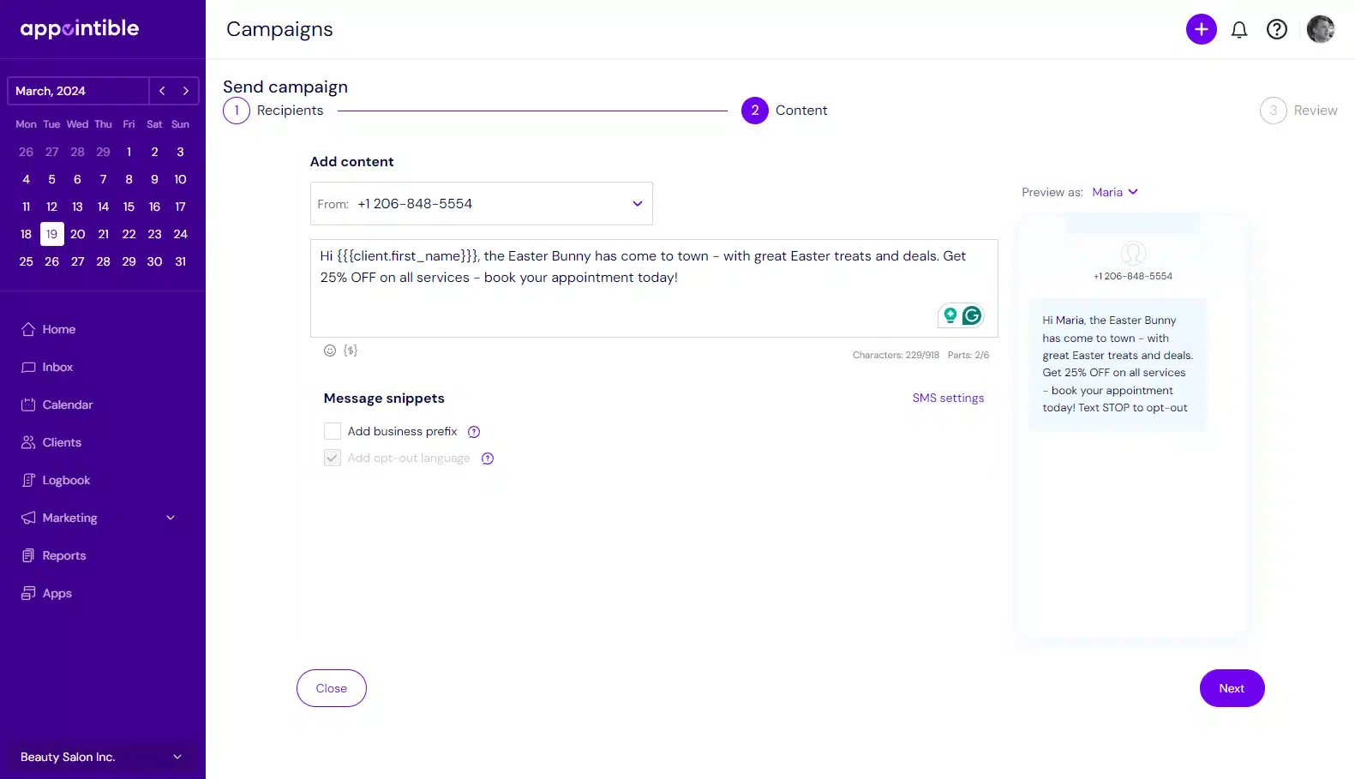The height and width of the screenshot is (779, 1355).
Task: Toggle the Add opt-out language checkbox
Action: pos(333,458)
